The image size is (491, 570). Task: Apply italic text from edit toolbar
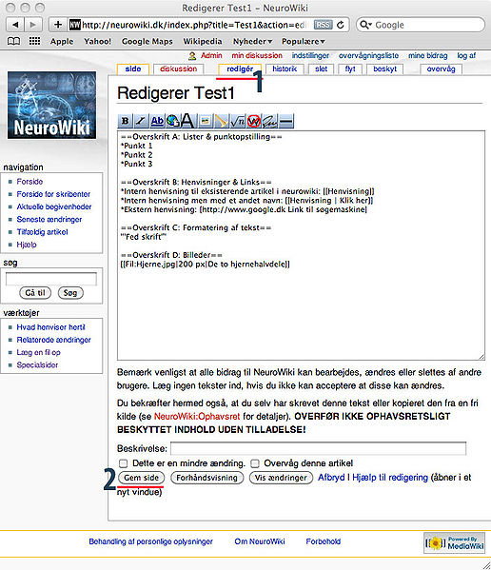[x=141, y=121]
